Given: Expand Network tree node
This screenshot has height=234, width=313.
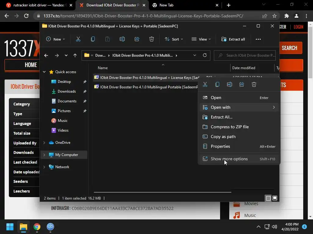Looking at the screenshot, I should [x=44, y=167].
